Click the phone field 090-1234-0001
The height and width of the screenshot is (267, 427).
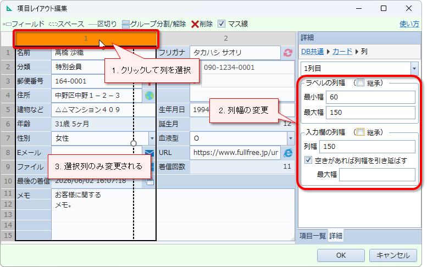coord(247,67)
